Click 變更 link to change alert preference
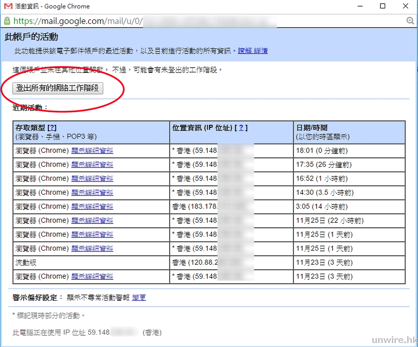 click(139, 298)
